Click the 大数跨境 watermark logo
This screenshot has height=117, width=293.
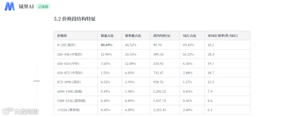(x=21, y=111)
